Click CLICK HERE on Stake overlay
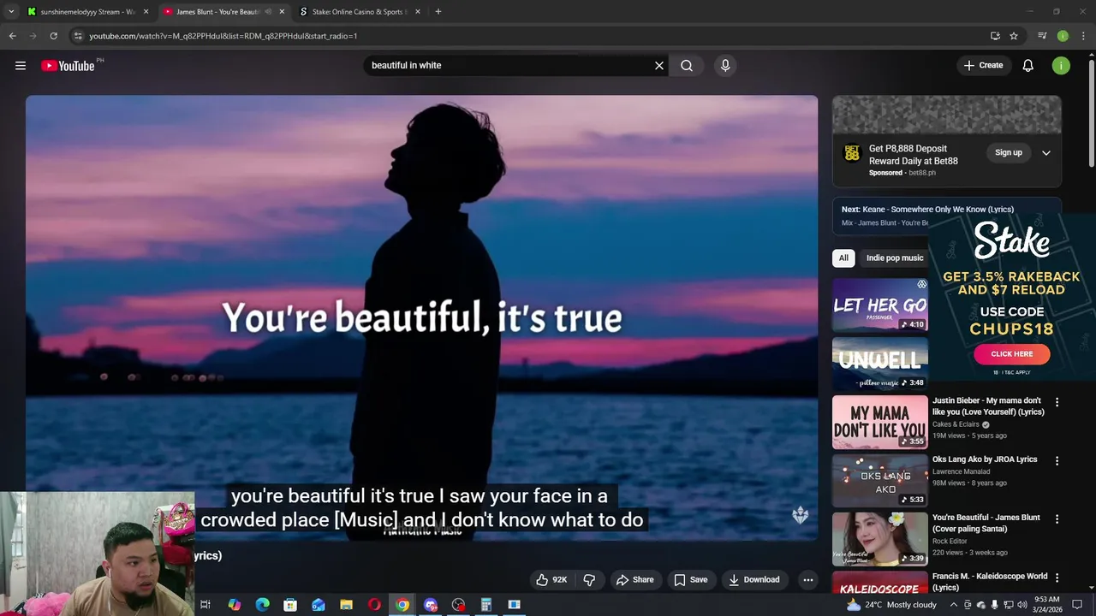This screenshot has height=616, width=1096. (x=1012, y=353)
